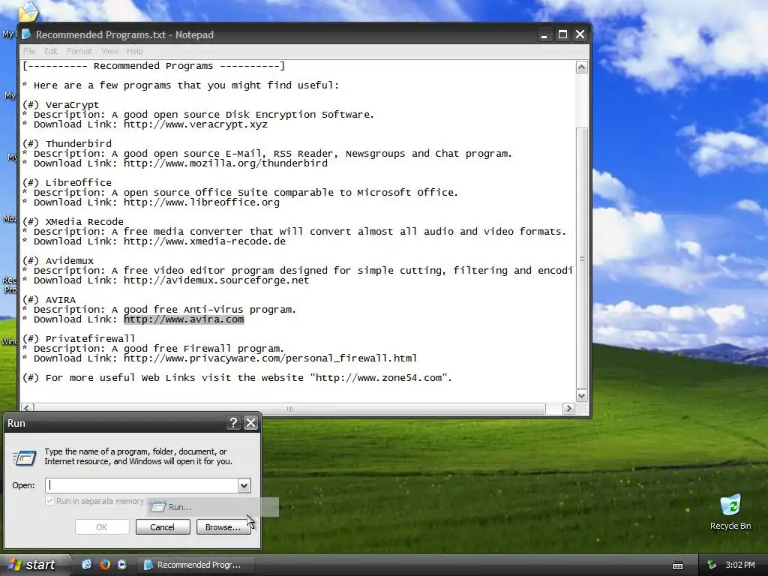The width and height of the screenshot is (768, 576).
Task: Click the http://www.mozilla.org/thunderbird text
Action: 225,163
